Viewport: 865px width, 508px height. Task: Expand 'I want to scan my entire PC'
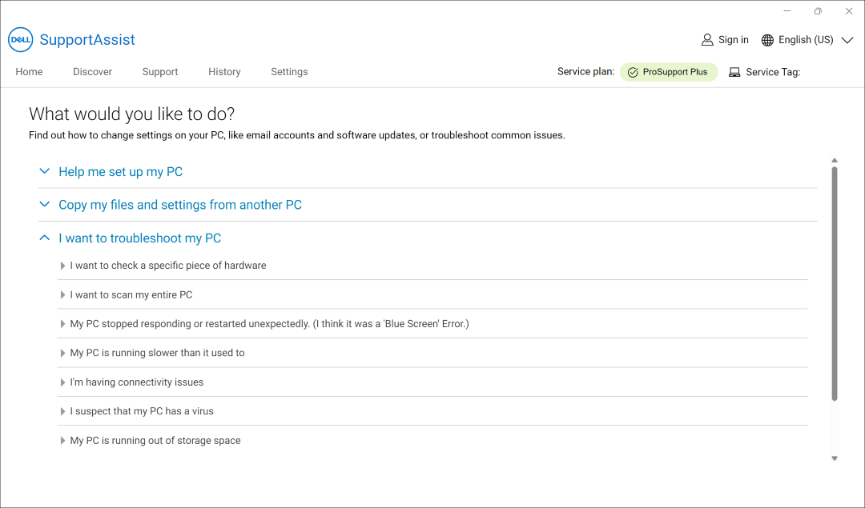(x=131, y=294)
